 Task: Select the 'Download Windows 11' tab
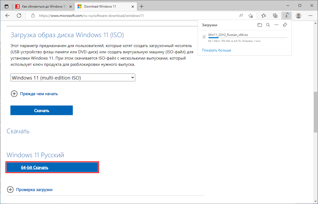point(106,6)
